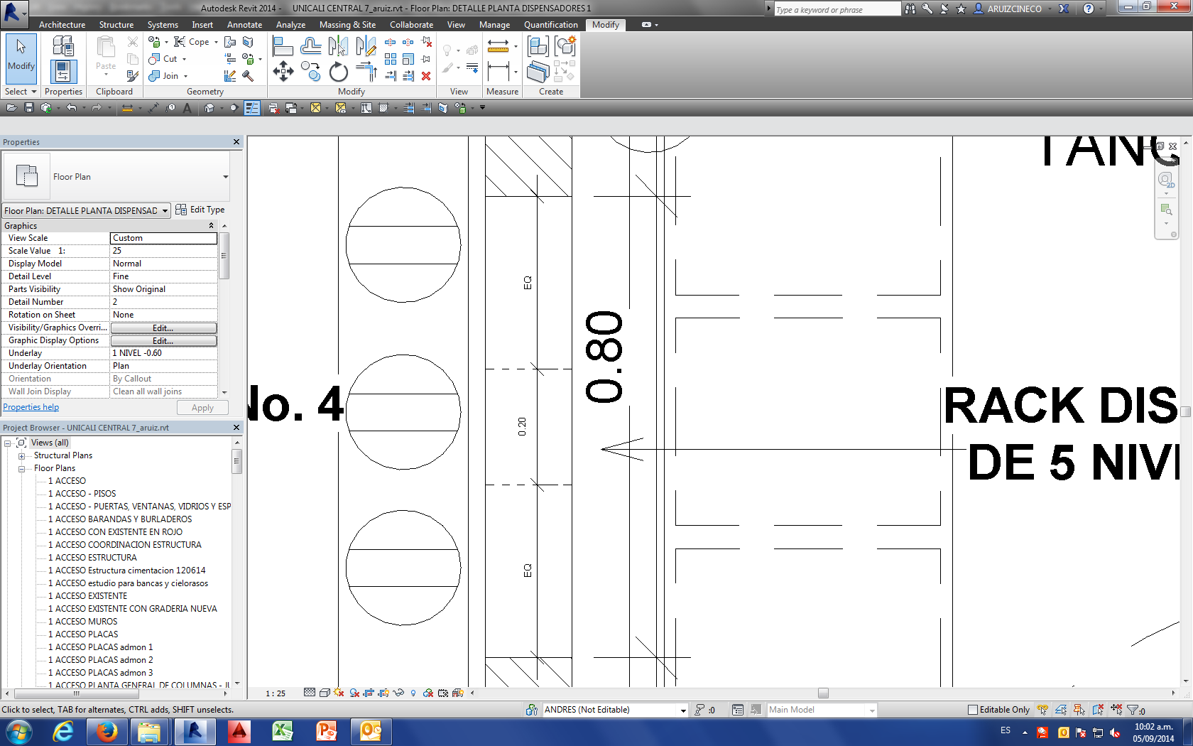Click Save icon in quick access toolbar
This screenshot has width=1193, height=746.
click(29, 108)
